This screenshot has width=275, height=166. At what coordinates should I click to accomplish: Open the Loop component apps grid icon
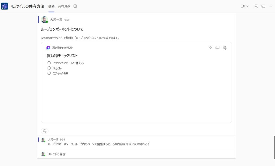(210, 47)
